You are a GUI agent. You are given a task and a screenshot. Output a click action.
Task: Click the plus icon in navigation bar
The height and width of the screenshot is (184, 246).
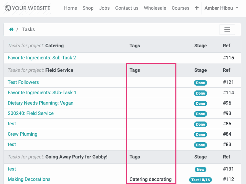197,8
